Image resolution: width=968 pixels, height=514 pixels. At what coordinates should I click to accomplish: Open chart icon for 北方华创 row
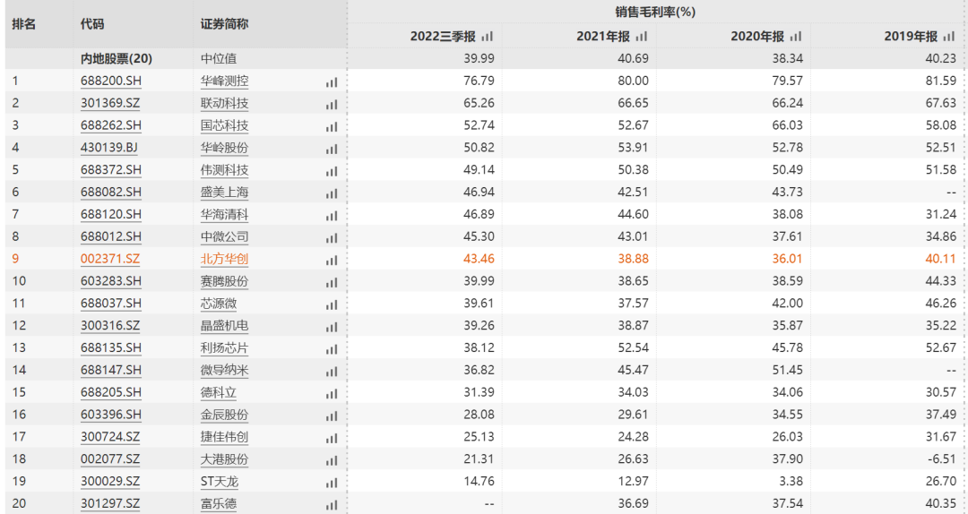(x=332, y=260)
